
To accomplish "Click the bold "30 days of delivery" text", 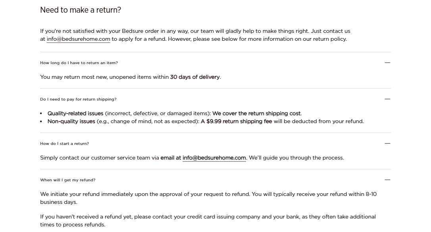I will point(195,77).
